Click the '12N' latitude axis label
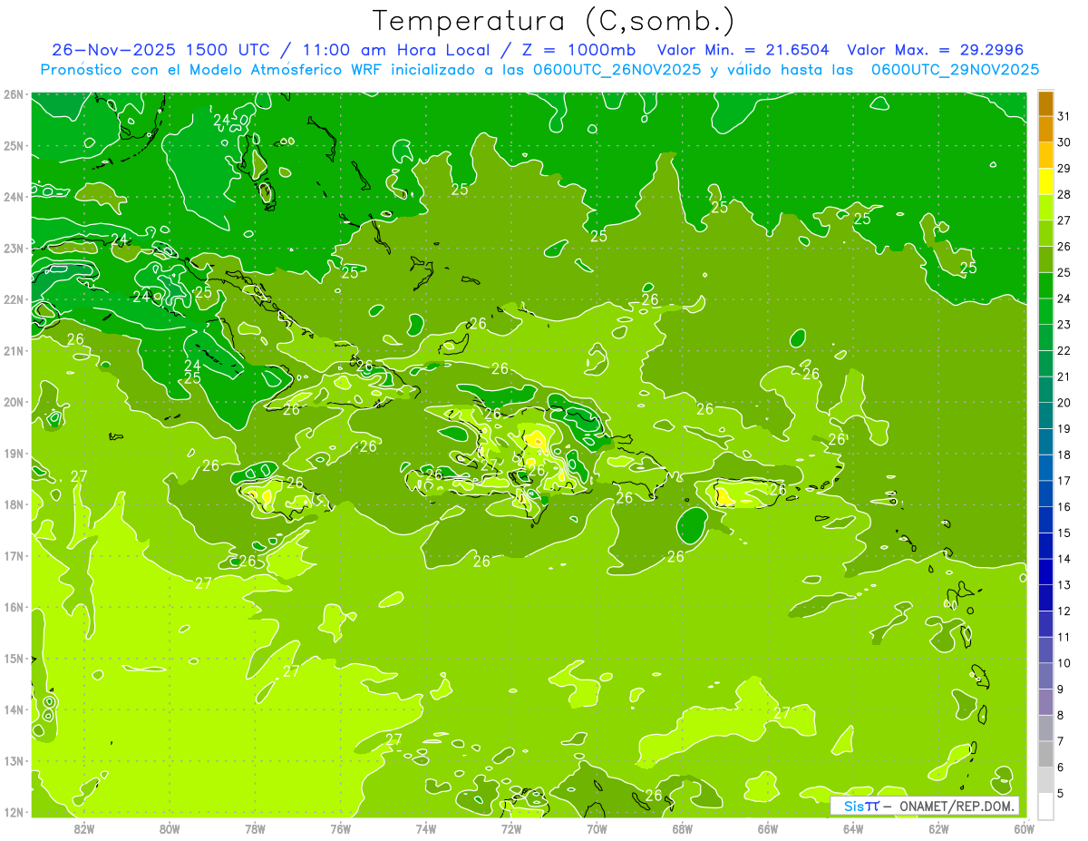 pyautogui.click(x=13, y=812)
